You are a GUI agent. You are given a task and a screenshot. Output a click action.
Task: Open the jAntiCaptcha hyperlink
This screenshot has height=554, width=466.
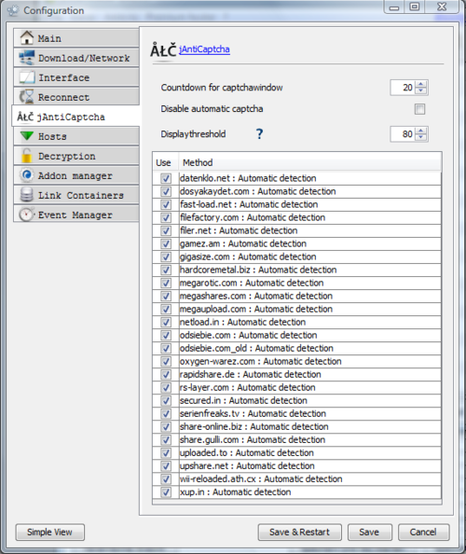tap(204, 49)
